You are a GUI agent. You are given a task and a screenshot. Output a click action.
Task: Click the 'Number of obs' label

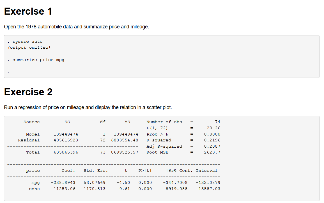164,122
